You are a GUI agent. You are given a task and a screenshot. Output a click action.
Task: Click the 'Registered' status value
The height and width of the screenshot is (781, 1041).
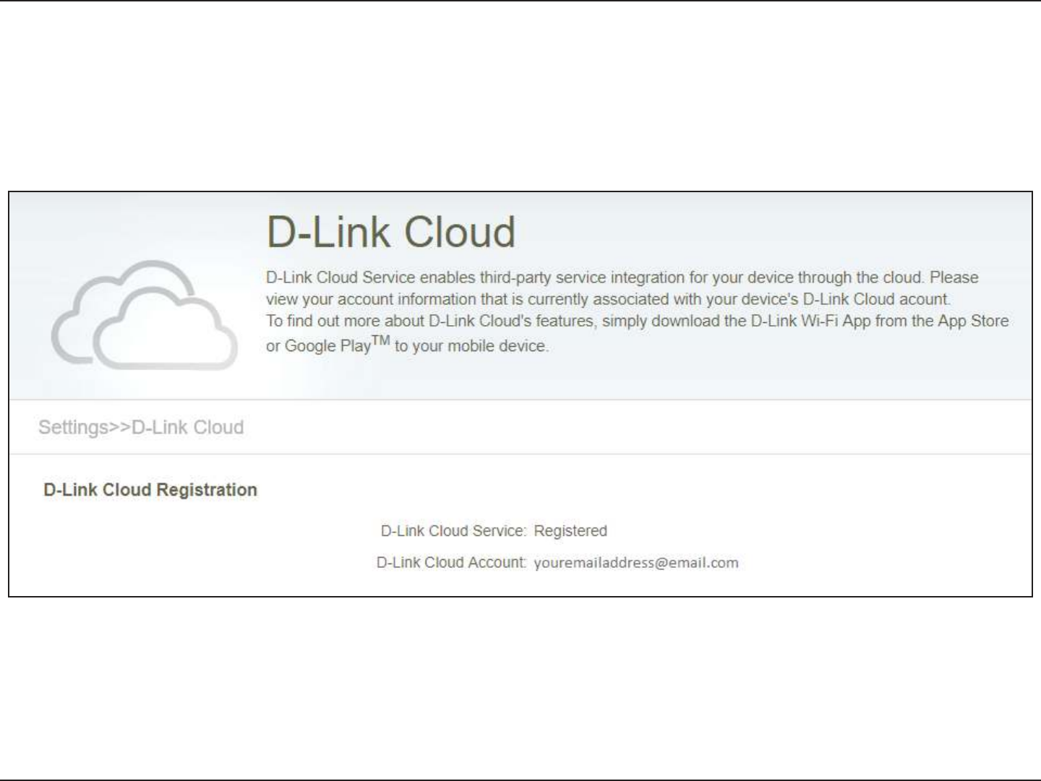click(x=570, y=531)
